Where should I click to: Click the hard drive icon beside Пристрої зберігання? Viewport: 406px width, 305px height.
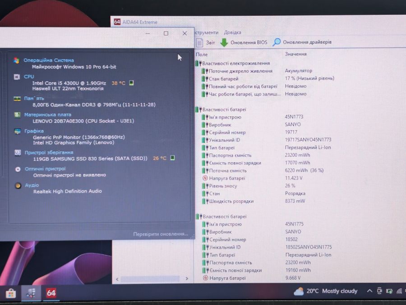point(18,152)
